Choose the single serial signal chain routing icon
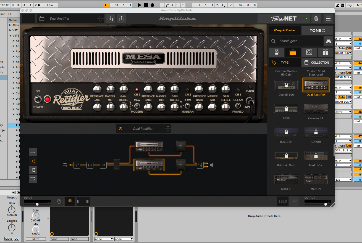The image size is (362, 243). (x=33, y=152)
